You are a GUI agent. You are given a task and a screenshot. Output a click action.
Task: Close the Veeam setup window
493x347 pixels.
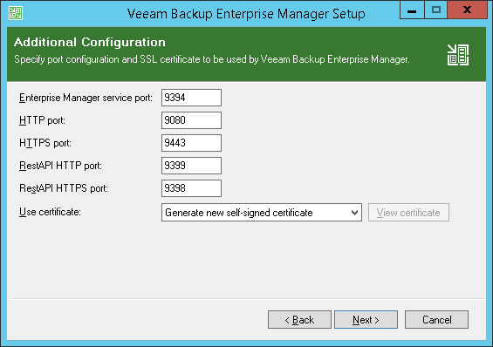coord(467,10)
